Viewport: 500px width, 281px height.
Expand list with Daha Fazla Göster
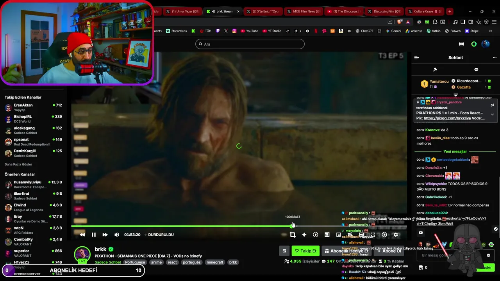point(18,164)
